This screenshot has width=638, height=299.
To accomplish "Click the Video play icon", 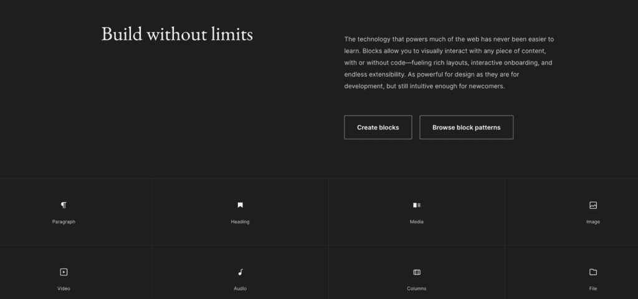I will tap(64, 272).
